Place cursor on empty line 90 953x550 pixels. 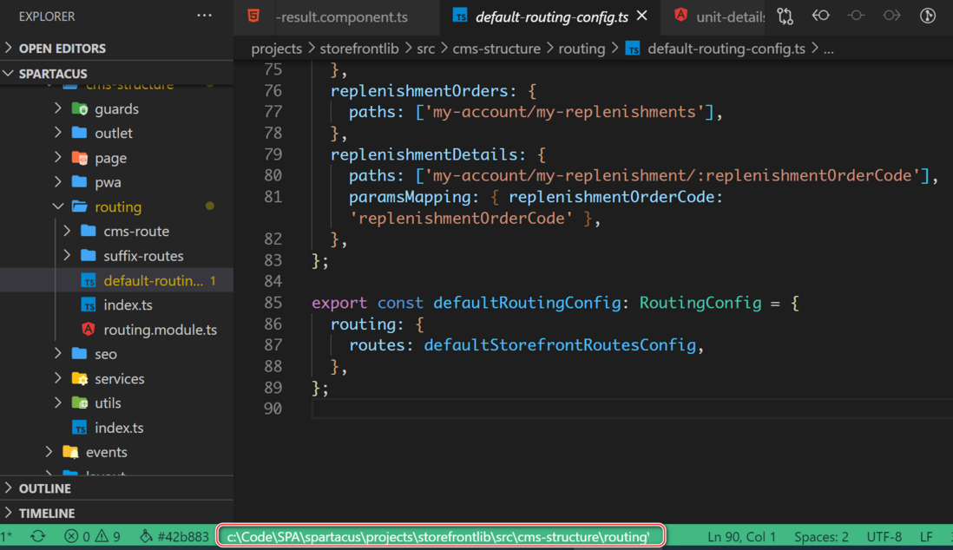click(x=632, y=409)
